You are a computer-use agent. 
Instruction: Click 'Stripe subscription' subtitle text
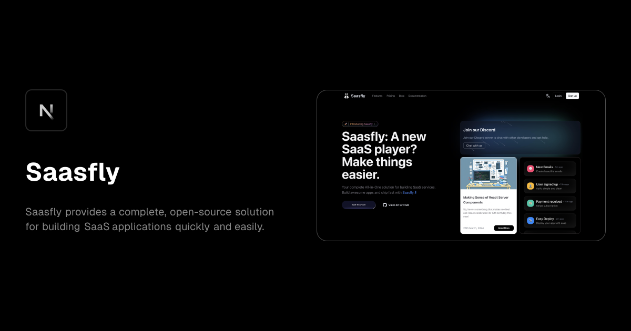click(546, 206)
